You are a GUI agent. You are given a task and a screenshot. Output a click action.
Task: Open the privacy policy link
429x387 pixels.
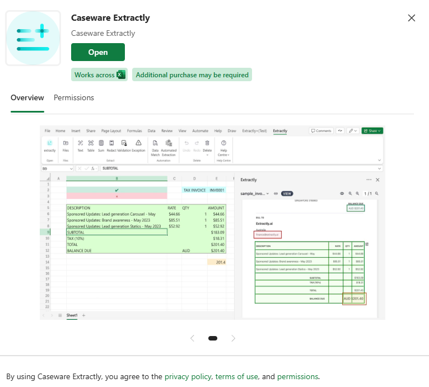(188, 376)
